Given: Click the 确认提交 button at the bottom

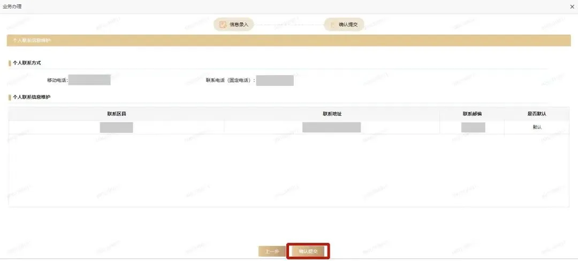Looking at the screenshot, I should coord(308,252).
